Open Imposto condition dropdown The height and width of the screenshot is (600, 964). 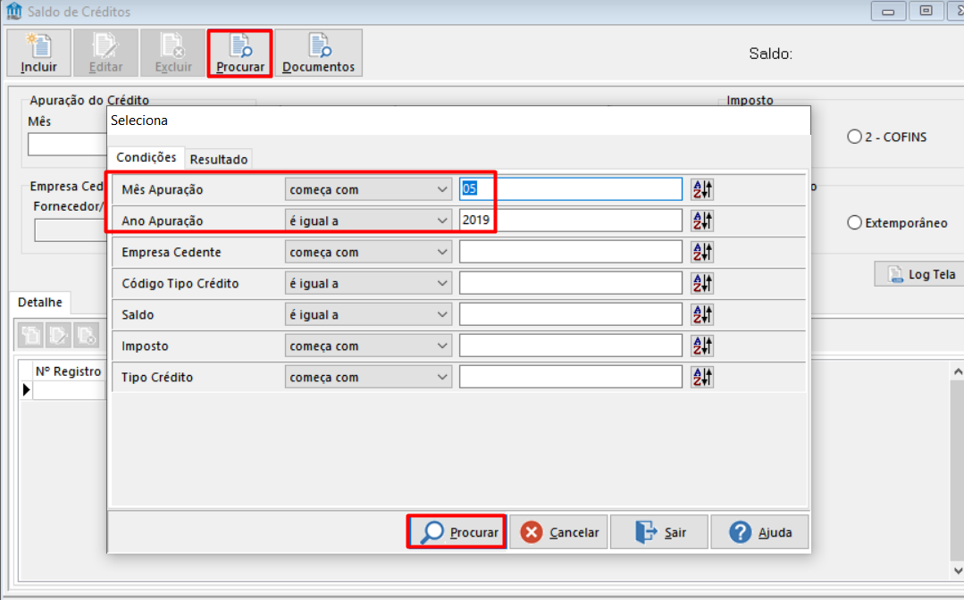[368, 346]
